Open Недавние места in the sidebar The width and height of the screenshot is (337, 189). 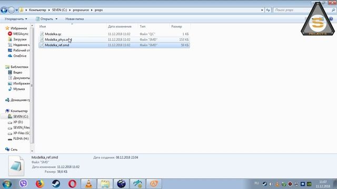[x=21, y=45]
